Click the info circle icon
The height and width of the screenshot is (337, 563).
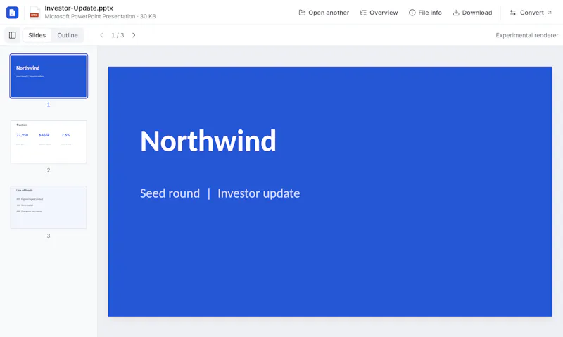pos(412,13)
